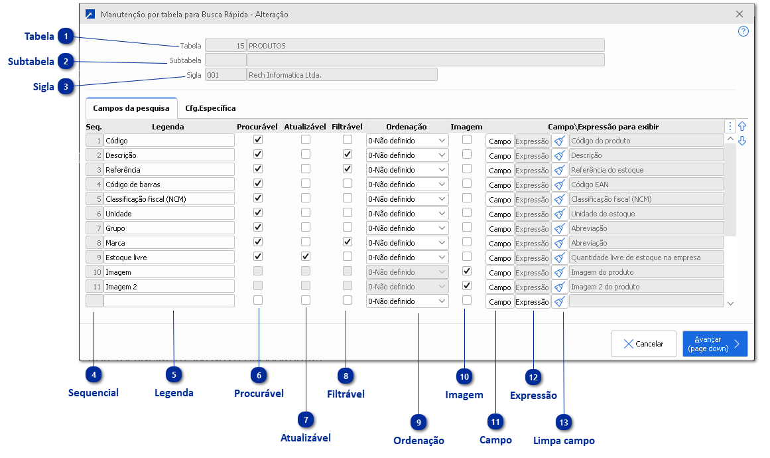Click the help question mark icon
Image resolution: width=770 pixels, height=458 pixels.
pyautogui.click(x=743, y=31)
